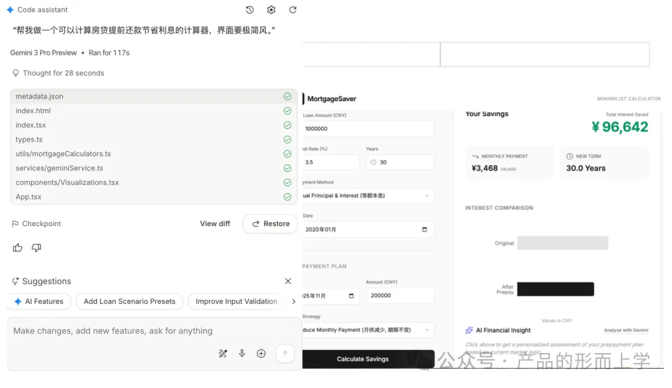672x388 pixels.
Task: Open the App.tsx file
Action: pos(29,197)
